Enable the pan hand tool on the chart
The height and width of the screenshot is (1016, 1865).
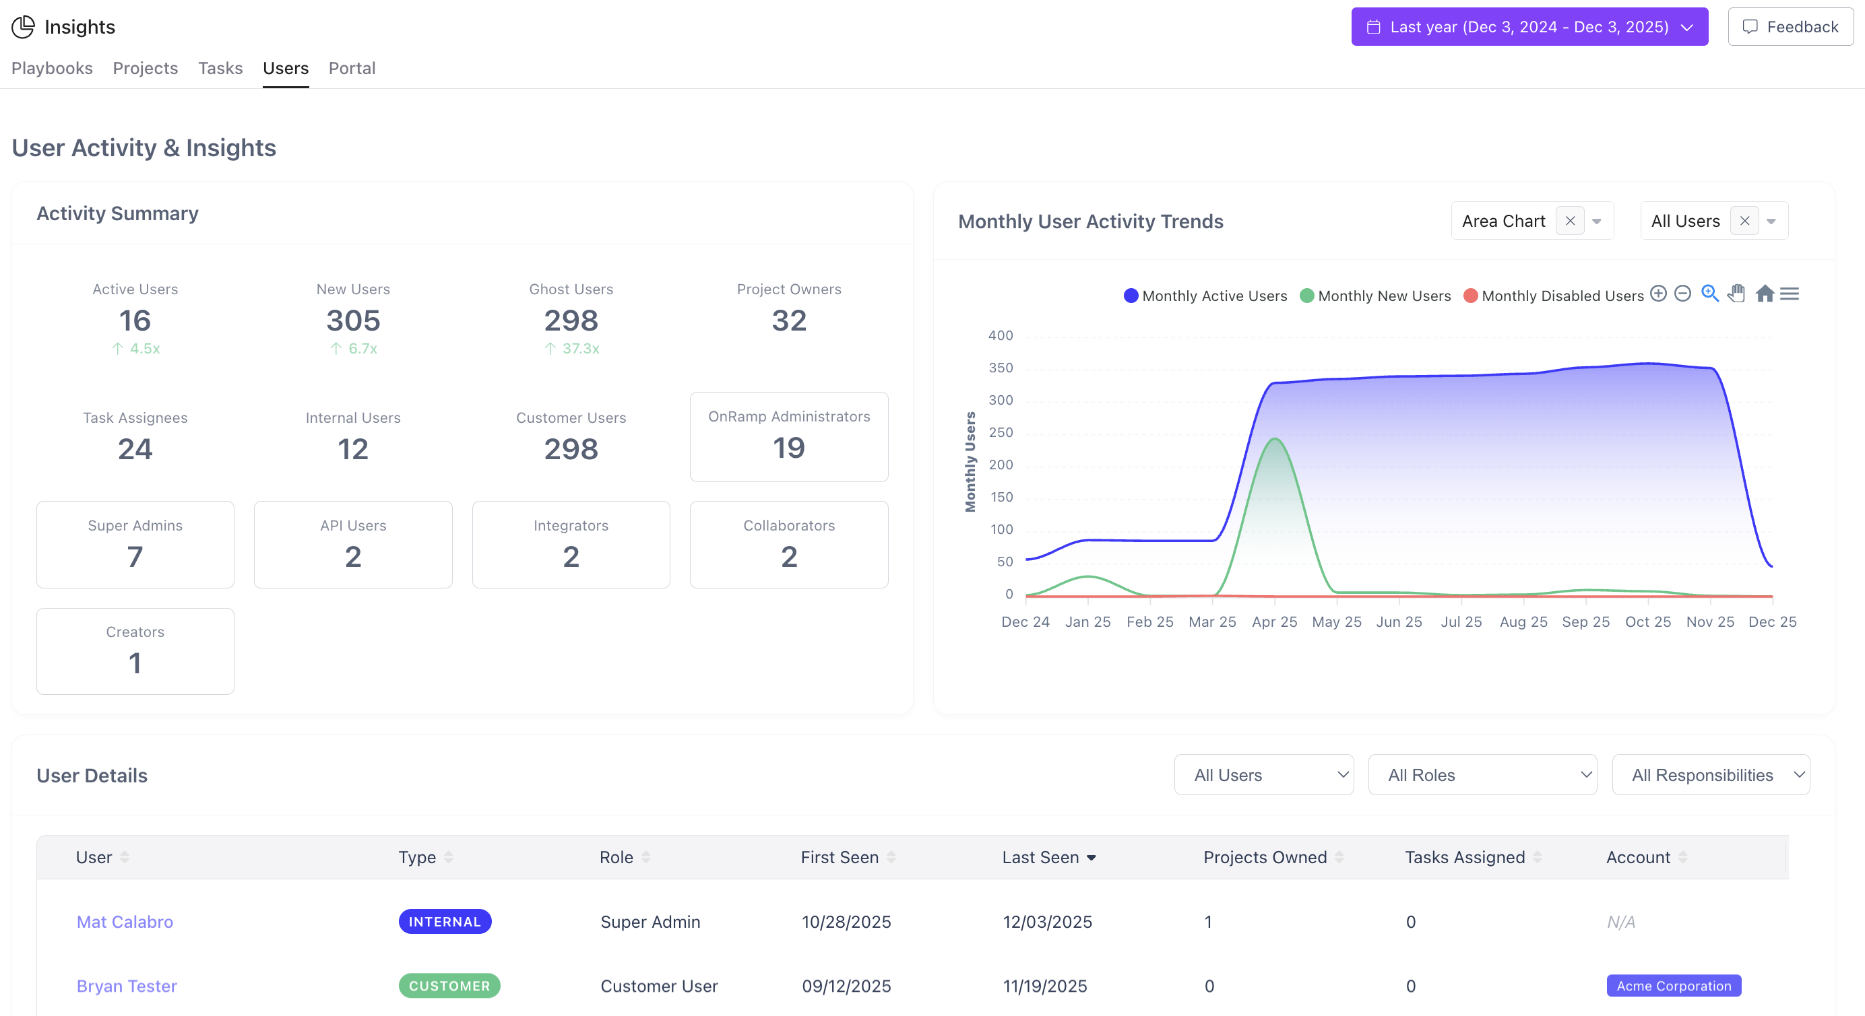1737,294
